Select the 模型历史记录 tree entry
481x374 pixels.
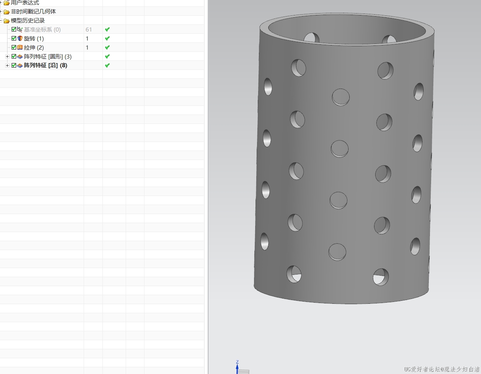(x=28, y=21)
